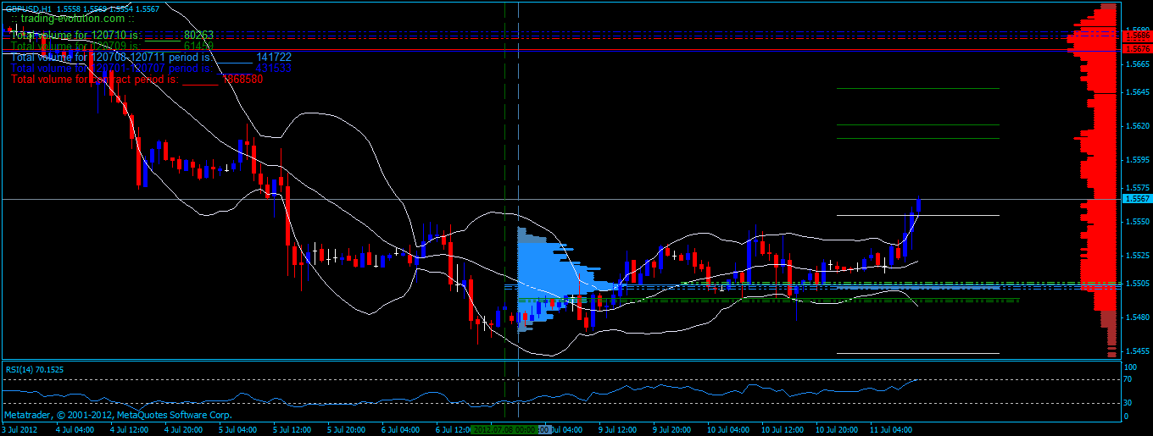The image size is (1153, 436).
Task: Click time axis label '9 Jul 12:00'
Action: pyautogui.click(x=618, y=429)
